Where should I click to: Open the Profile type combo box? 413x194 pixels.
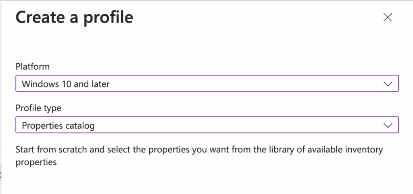pyautogui.click(x=207, y=125)
